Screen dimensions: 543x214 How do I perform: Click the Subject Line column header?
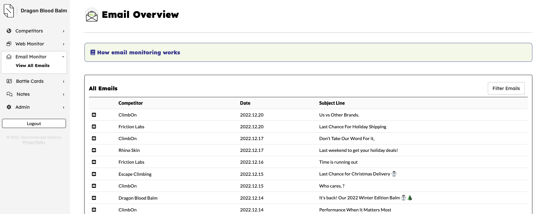tap(332, 103)
